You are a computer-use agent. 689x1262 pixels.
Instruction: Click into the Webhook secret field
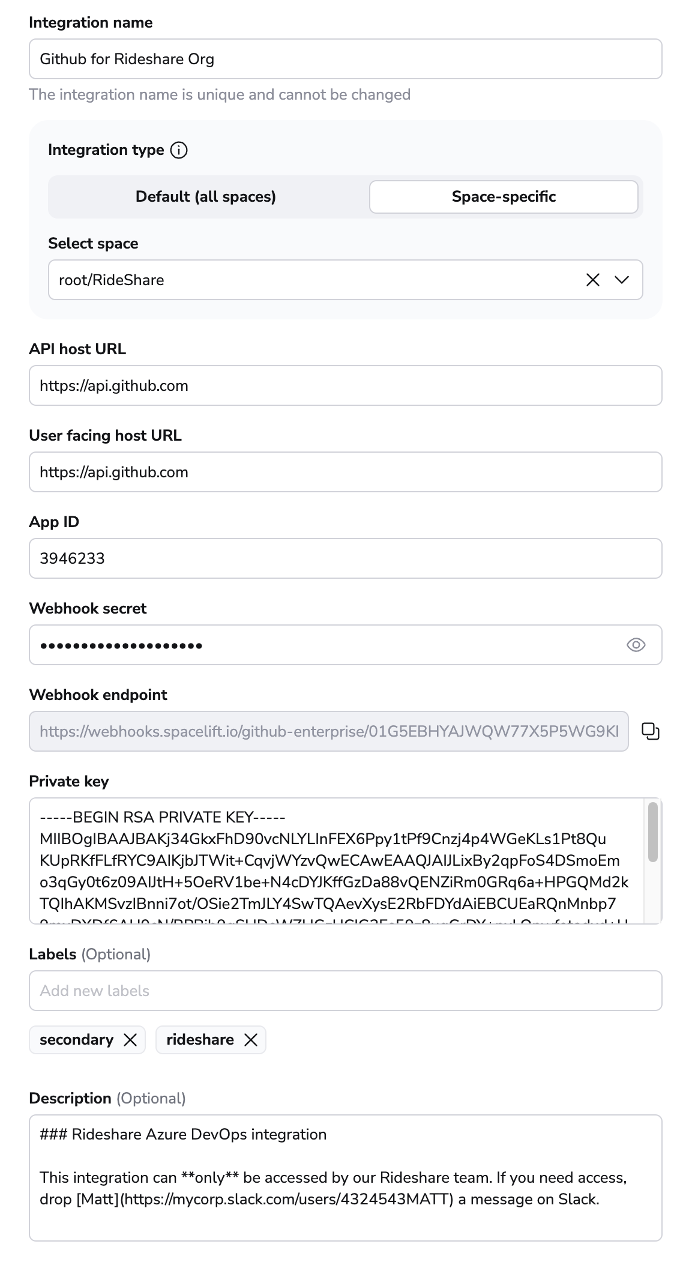[324, 645]
